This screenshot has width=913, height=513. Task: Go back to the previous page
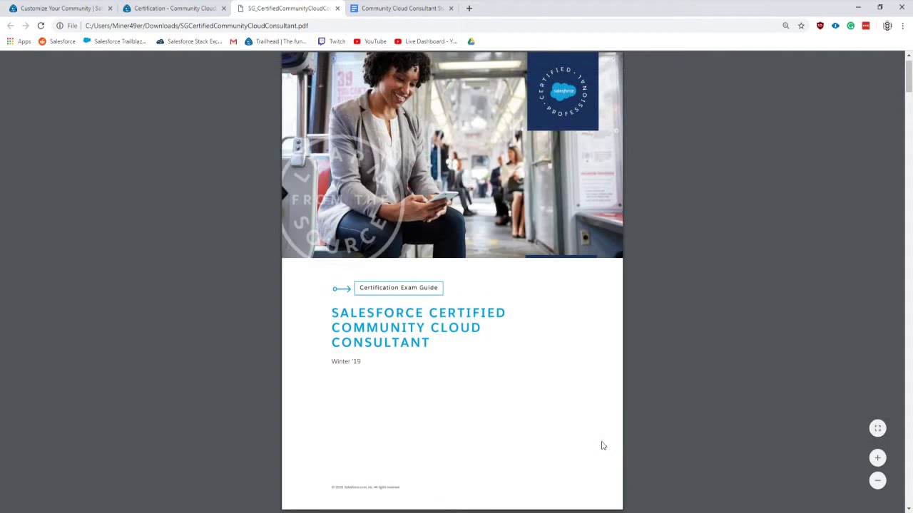pyautogui.click(x=11, y=26)
